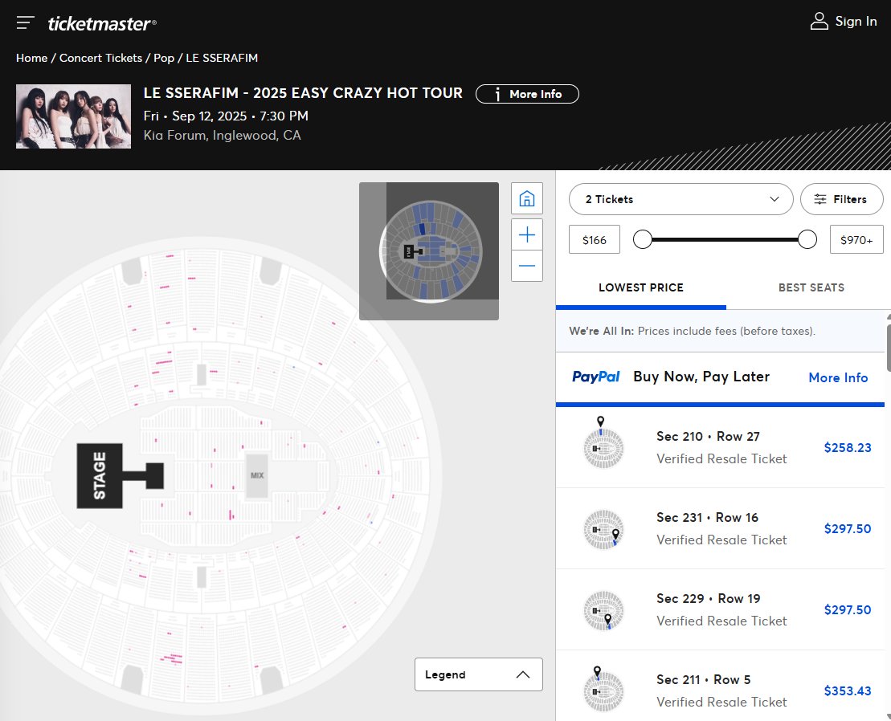The image size is (891, 721).
Task: Click the venue minimap overview
Action: click(429, 251)
